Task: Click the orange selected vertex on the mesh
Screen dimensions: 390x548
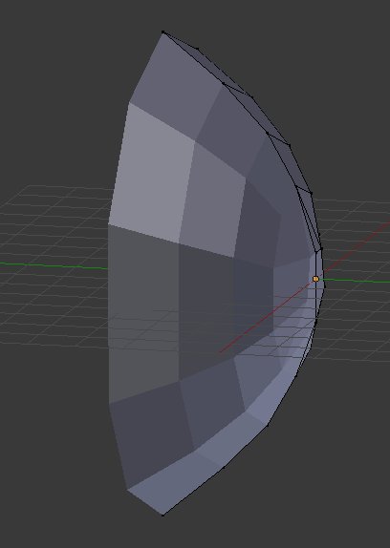Action: point(315,279)
